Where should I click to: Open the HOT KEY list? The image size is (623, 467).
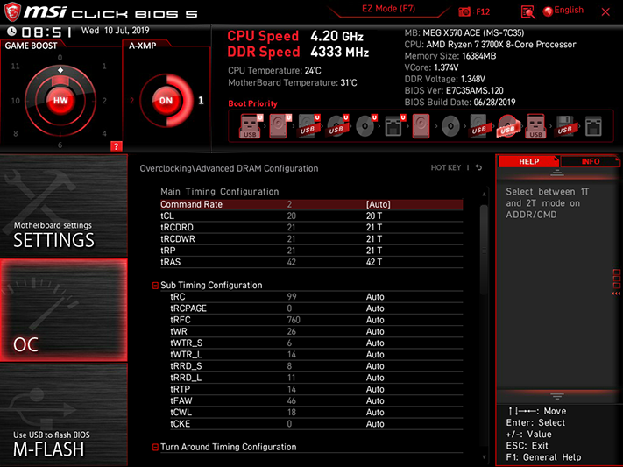tap(446, 167)
